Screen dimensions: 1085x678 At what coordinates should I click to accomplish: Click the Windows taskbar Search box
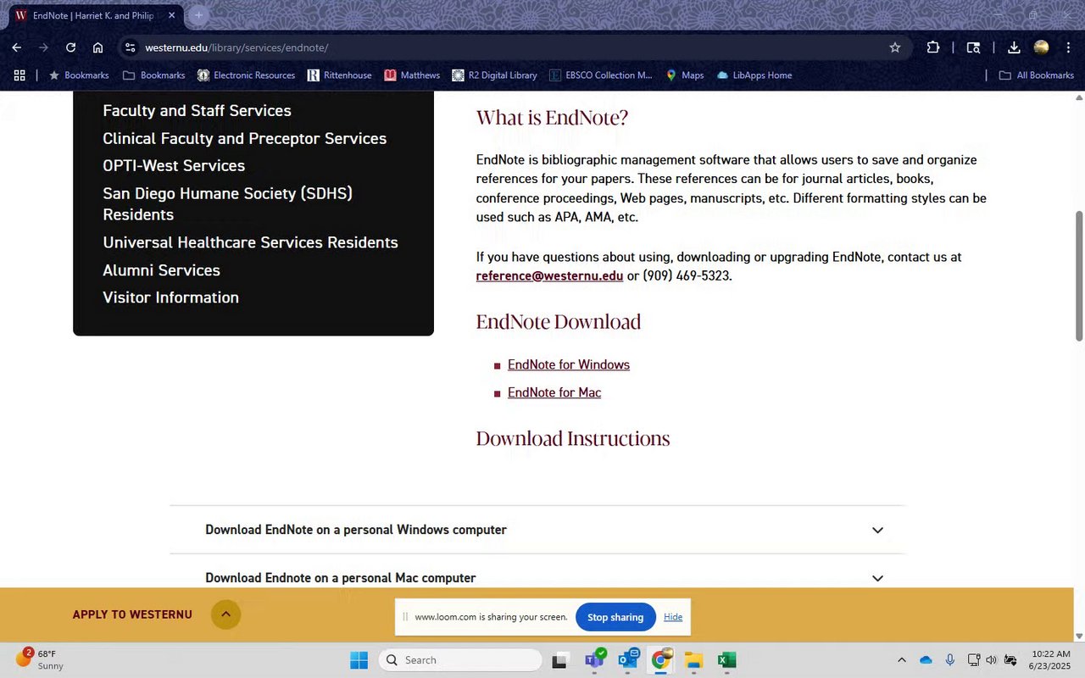(x=460, y=660)
